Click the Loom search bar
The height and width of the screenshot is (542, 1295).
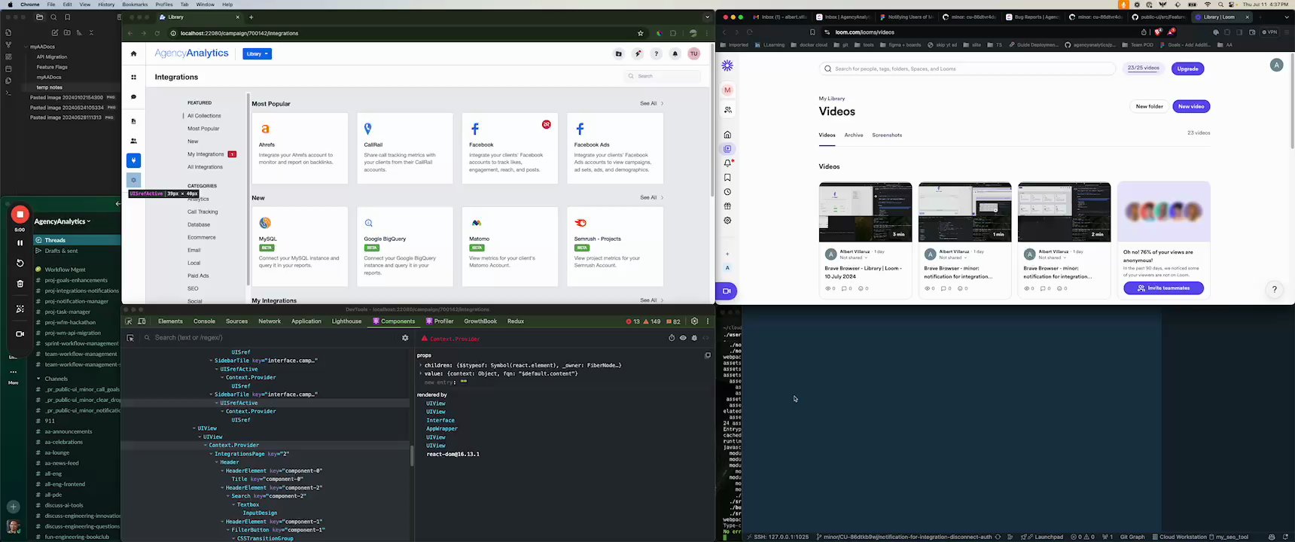[967, 69]
